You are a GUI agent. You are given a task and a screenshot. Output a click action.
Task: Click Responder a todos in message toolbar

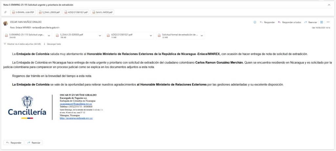[x=289, y=22]
